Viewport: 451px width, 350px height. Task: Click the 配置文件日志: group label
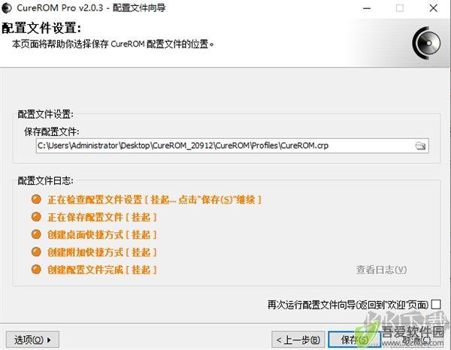pyautogui.click(x=45, y=181)
